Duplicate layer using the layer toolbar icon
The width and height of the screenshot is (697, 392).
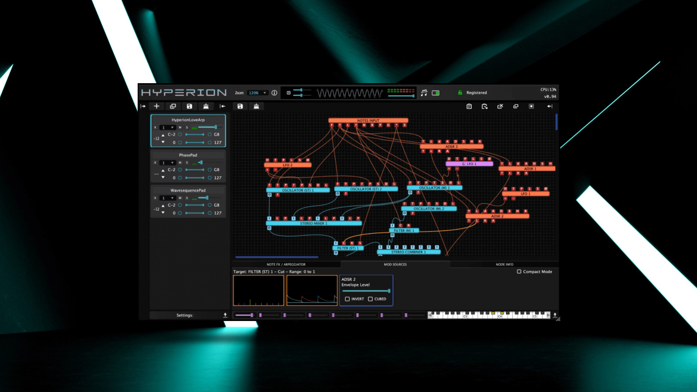(x=173, y=106)
